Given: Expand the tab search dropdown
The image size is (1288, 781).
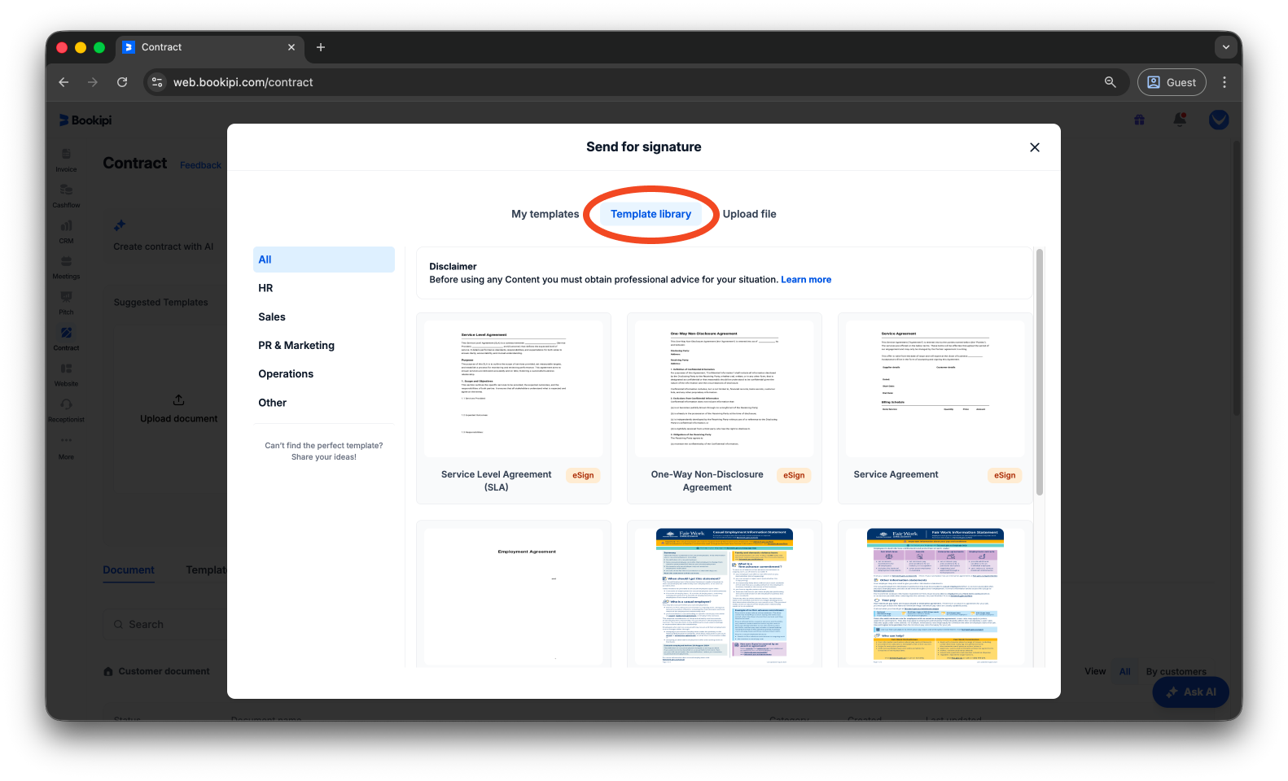Looking at the screenshot, I should (1226, 47).
